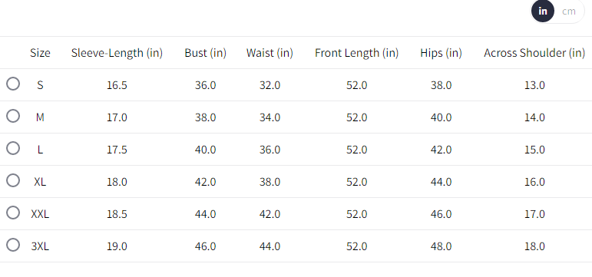The height and width of the screenshot is (277, 592).
Task: Click the Front Length (in) header
Action: point(357,53)
